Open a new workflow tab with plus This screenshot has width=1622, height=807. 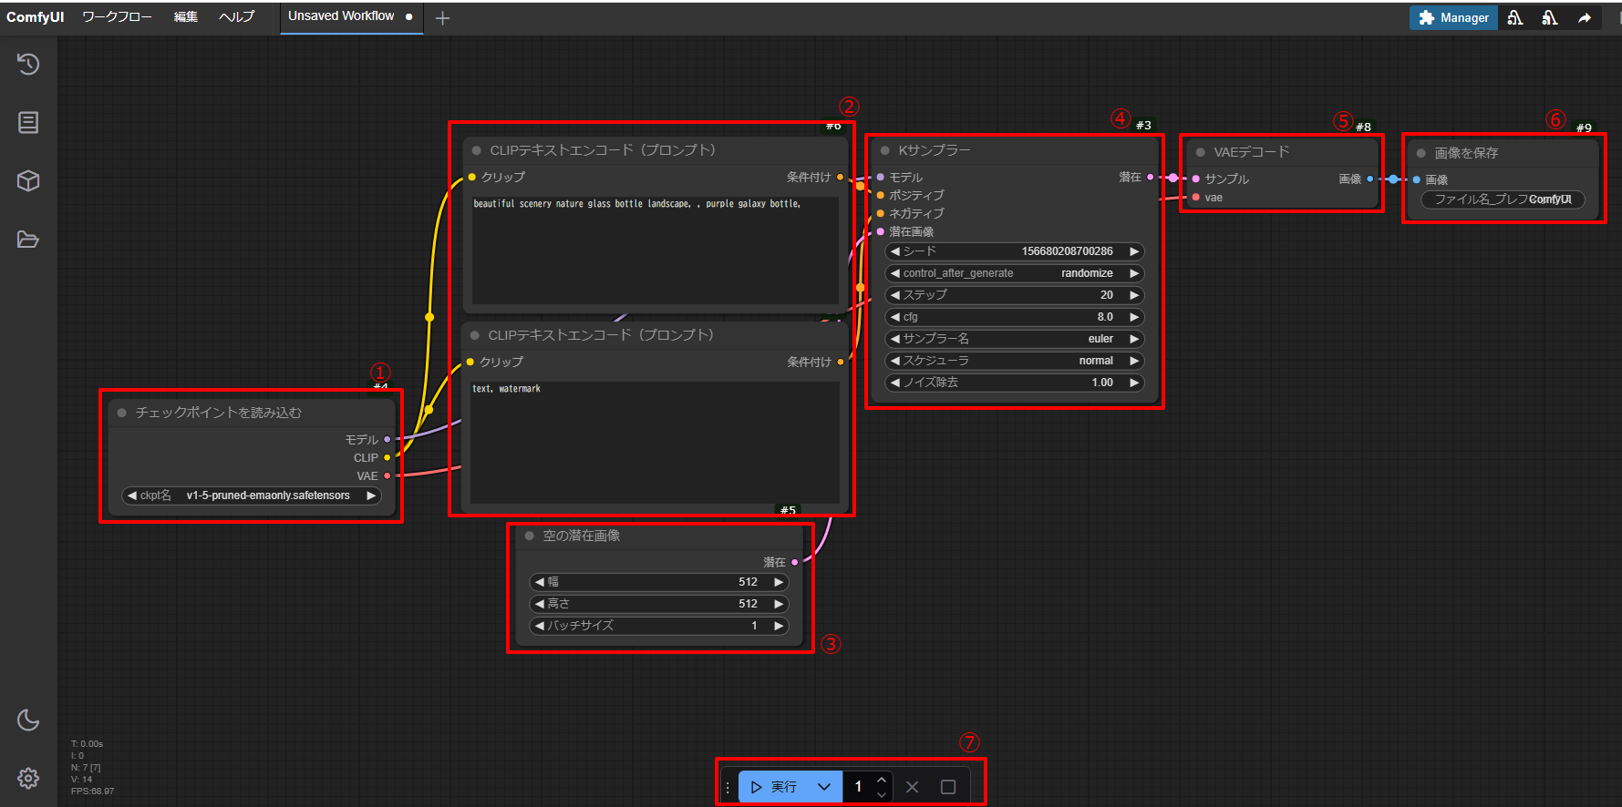(x=442, y=18)
